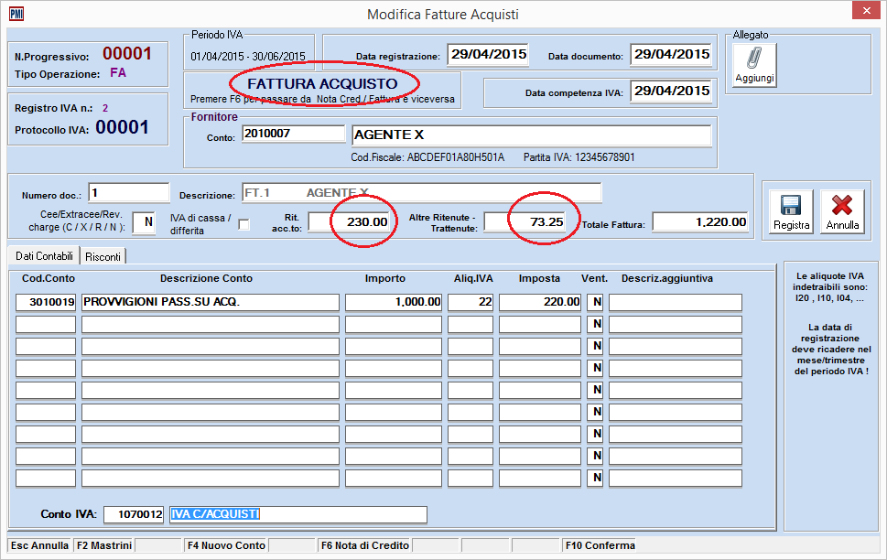Click the Data registrazione date field
The image size is (887, 560).
[489, 55]
